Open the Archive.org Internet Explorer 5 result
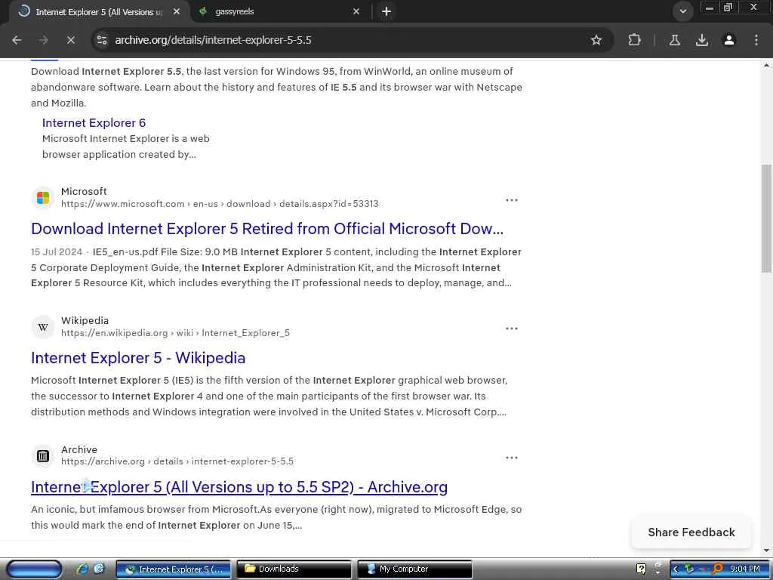773x580 pixels. (x=239, y=487)
